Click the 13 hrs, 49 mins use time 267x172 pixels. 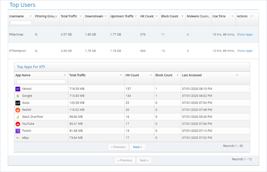224,51
